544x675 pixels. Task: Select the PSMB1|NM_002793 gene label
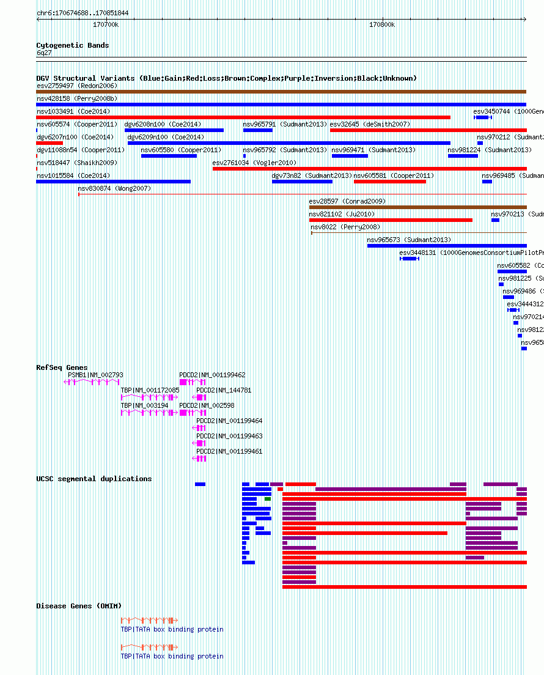click(95, 375)
